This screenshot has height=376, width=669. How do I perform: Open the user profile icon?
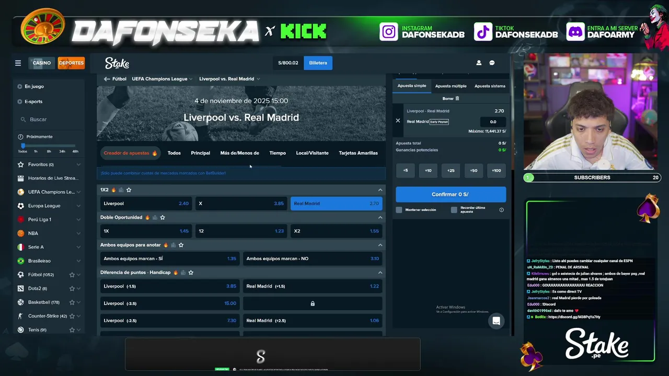pyautogui.click(x=479, y=63)
